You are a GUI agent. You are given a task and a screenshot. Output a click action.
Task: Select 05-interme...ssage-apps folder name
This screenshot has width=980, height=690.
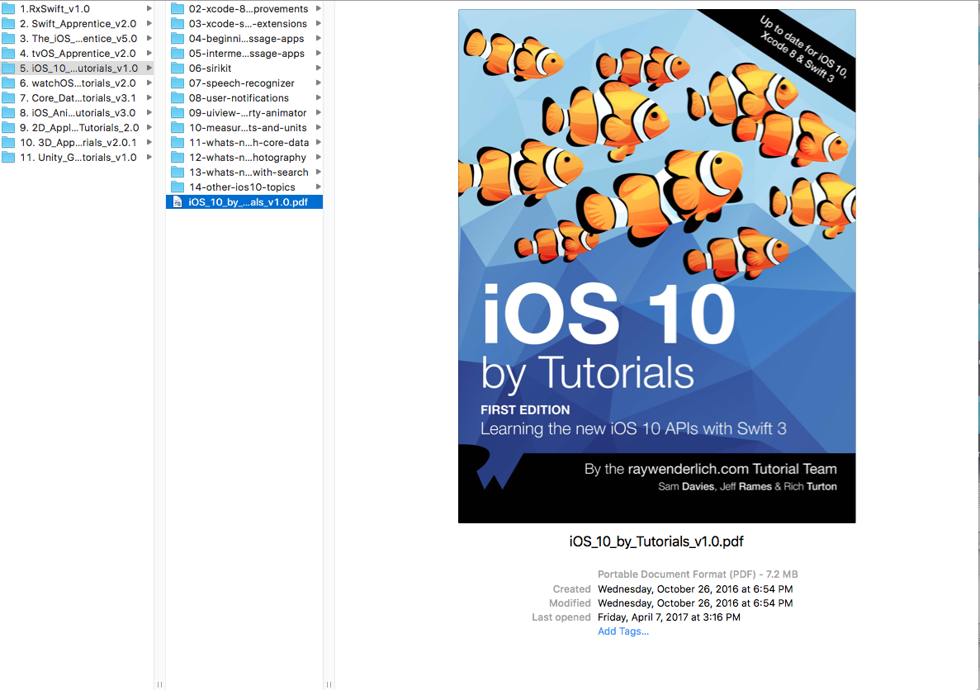[x=247, y=53]
